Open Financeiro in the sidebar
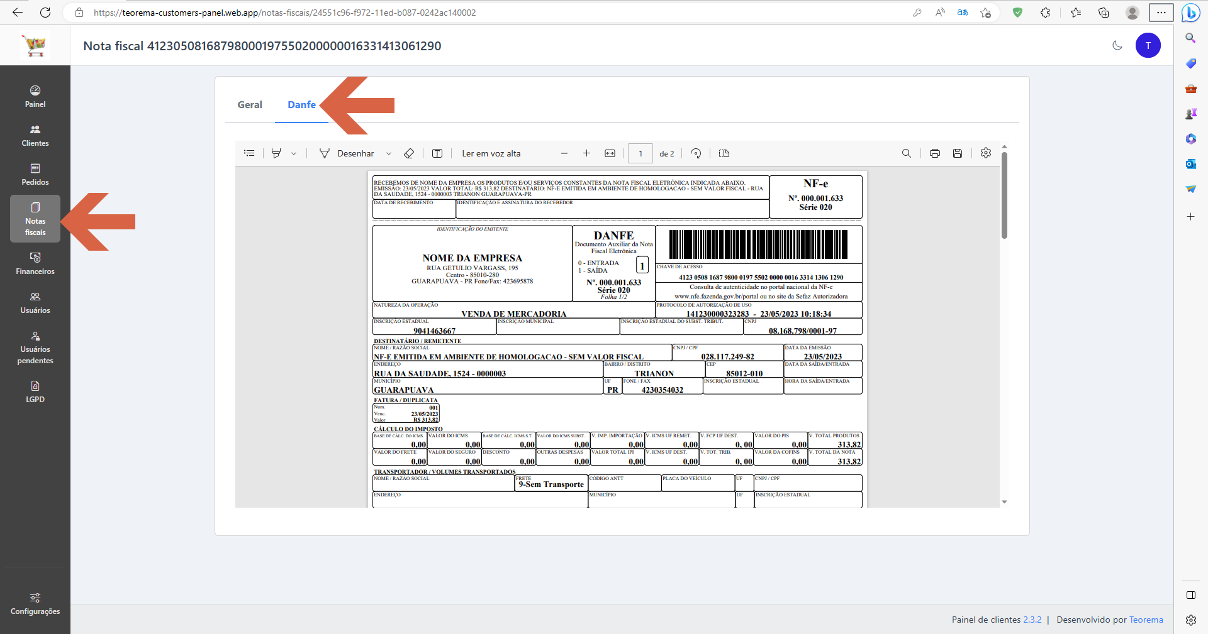This screenshot has height=634, width=1208. coord(35,264)
